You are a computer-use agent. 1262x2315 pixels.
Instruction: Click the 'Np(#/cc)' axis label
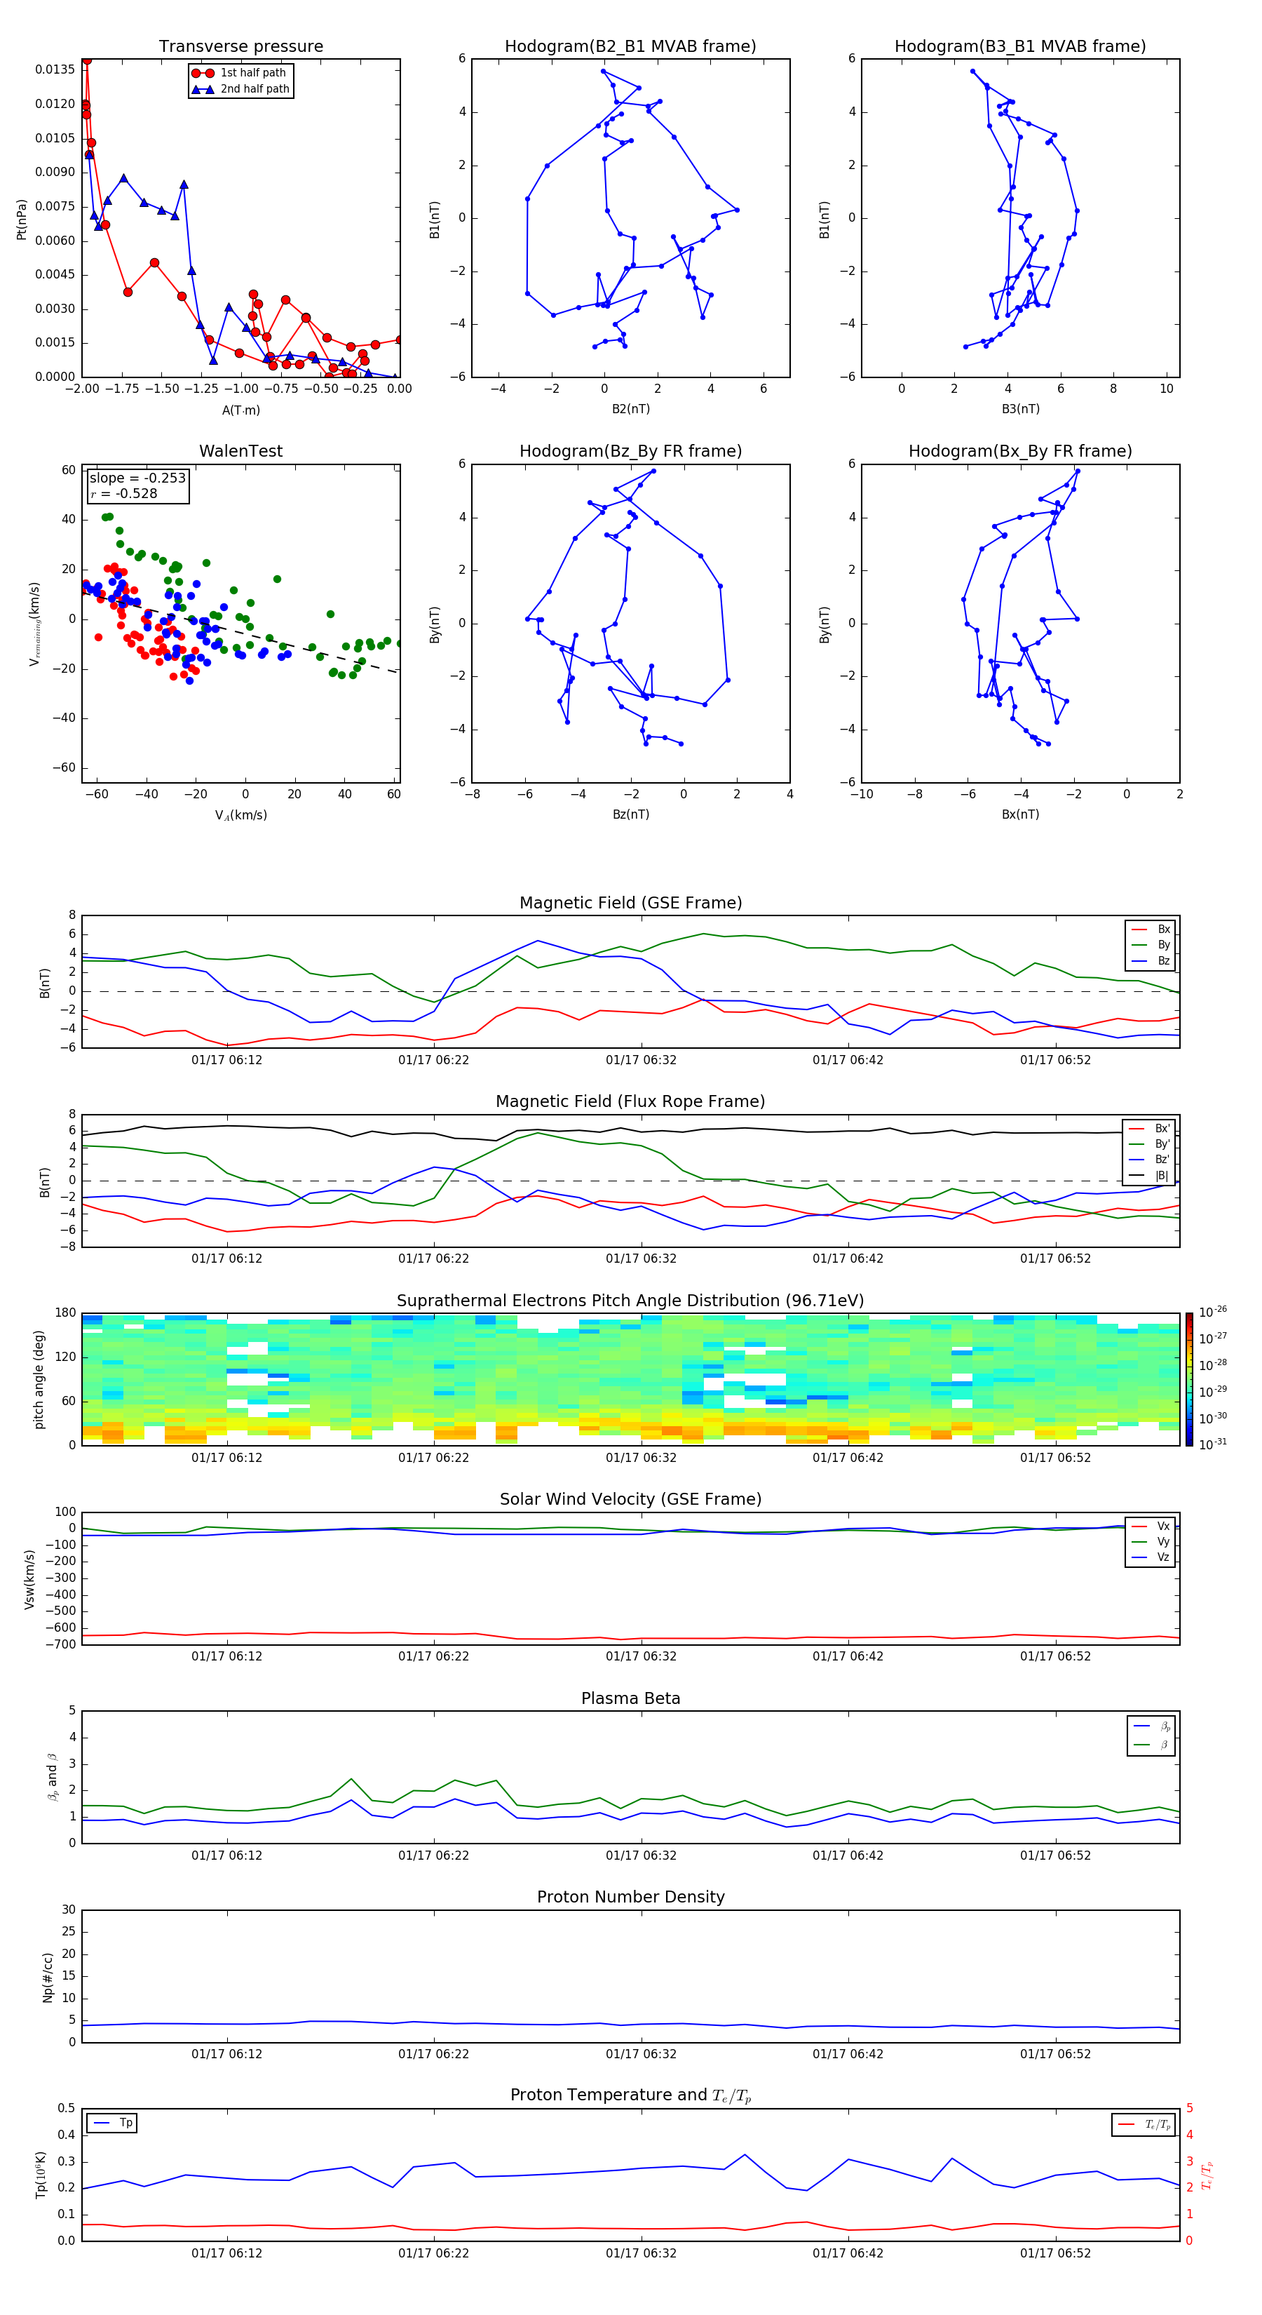tap(48, 1977)
